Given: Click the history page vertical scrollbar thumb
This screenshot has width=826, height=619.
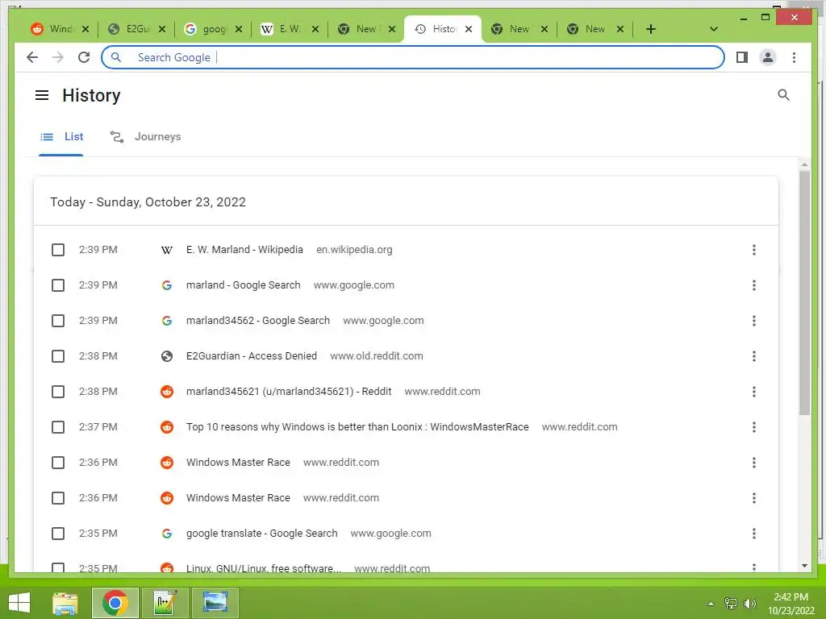Looking at the screenshot, I should [804, 292].
